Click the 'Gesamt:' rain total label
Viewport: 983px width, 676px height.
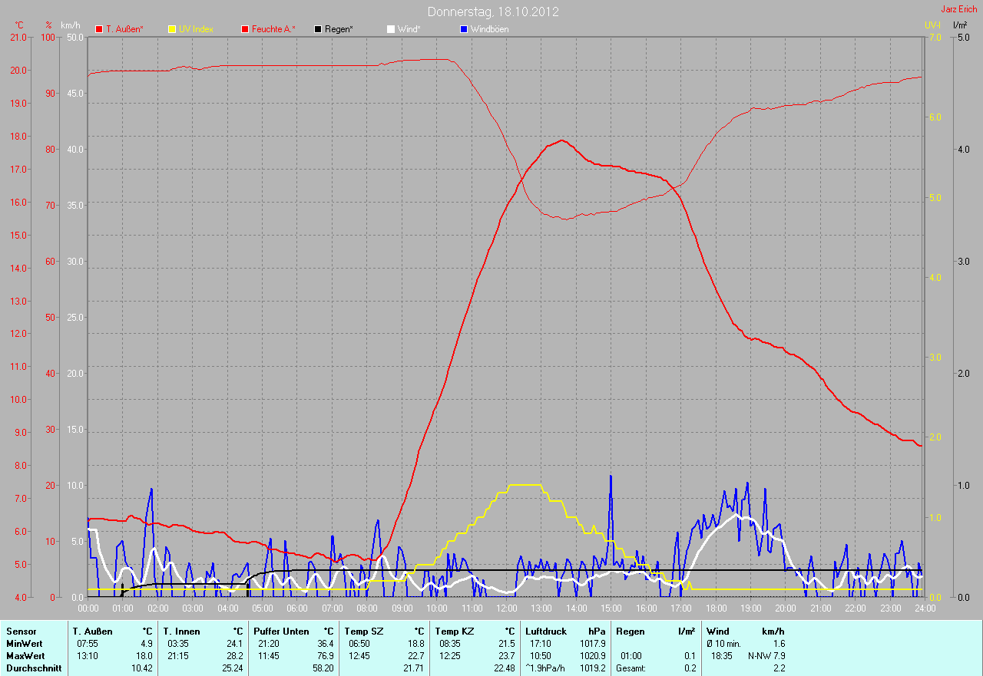point(630,668)
